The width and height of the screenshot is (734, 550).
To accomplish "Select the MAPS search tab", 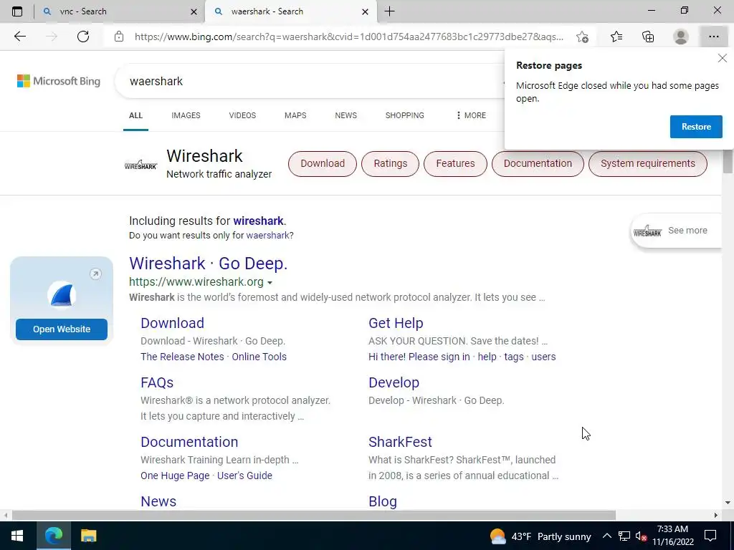I will coord(295,115).
